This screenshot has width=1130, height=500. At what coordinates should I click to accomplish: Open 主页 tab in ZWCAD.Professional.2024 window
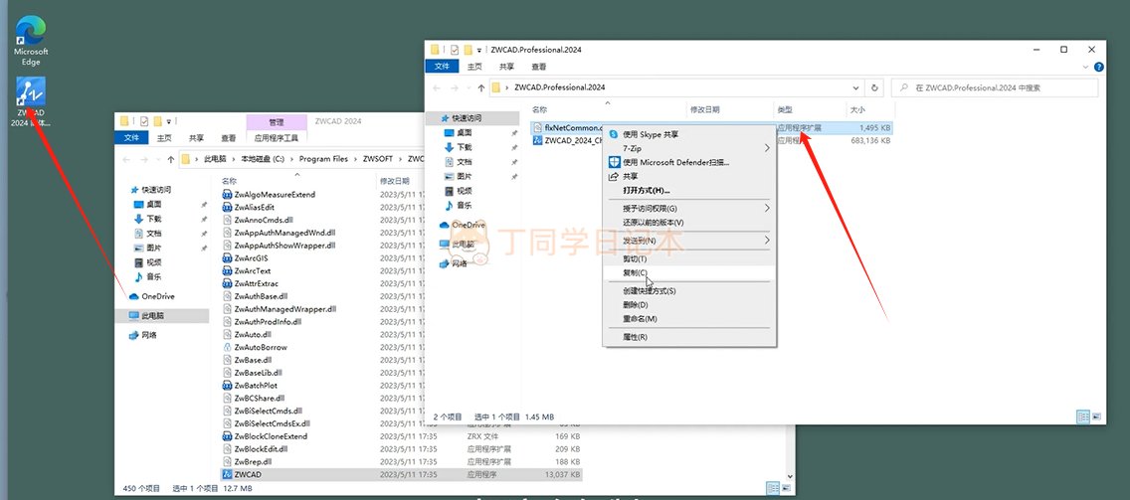click(474, 67)
